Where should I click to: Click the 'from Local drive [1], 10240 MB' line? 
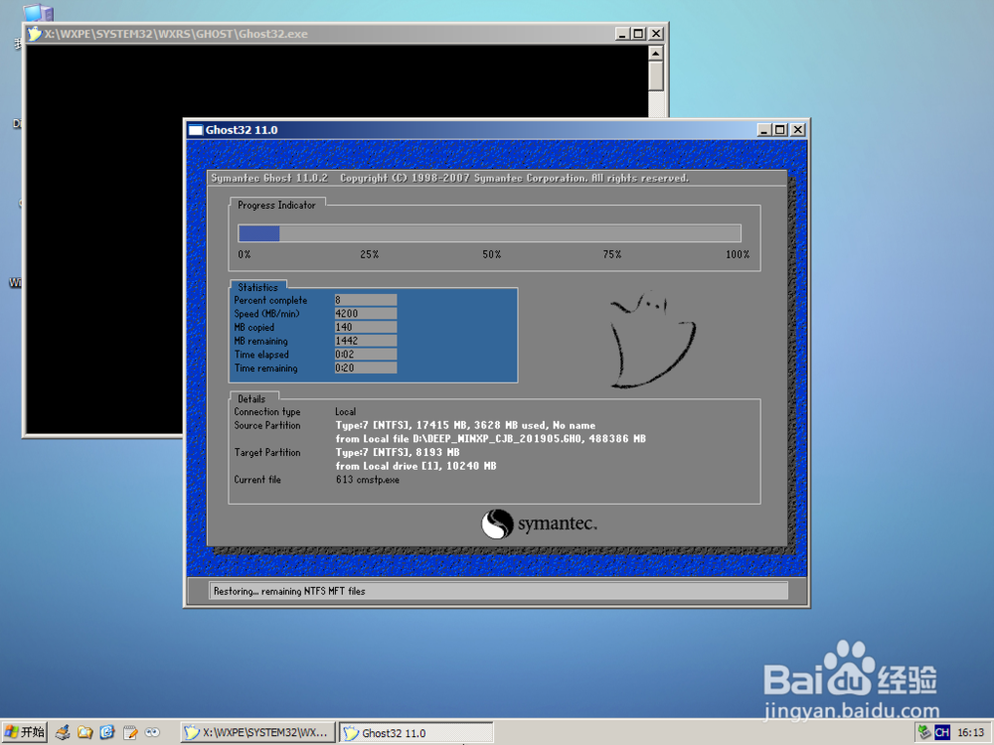click(x=415, y=466)
